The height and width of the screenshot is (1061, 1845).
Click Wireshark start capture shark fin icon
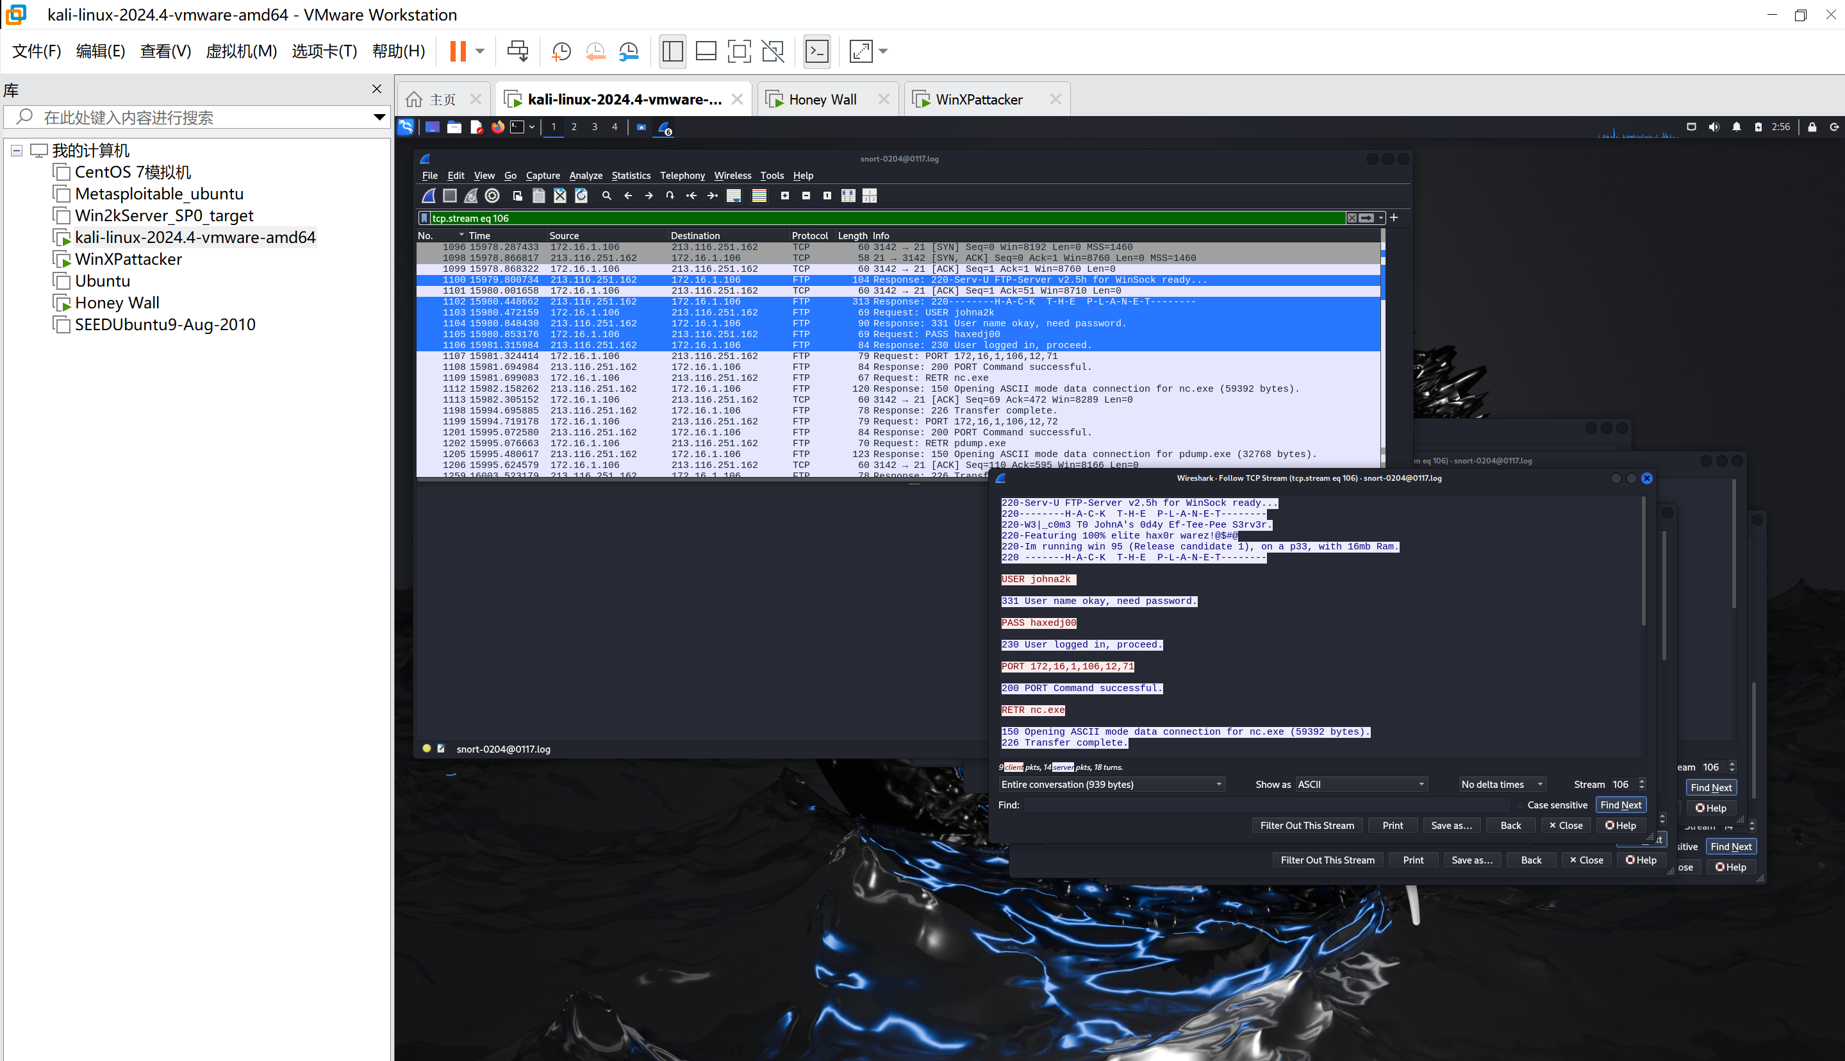[x=429, y=196]
